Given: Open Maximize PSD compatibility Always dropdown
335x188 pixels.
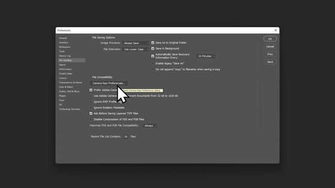Looking at the screenshot, I should (x=150, y=126).
